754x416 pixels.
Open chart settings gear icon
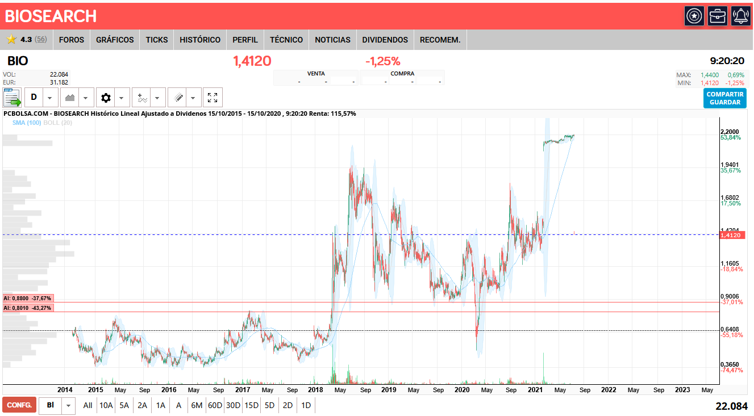pos(106,98)
